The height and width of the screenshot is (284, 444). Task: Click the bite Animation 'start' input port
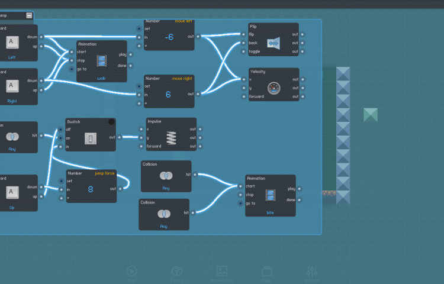tap(240, 186)
